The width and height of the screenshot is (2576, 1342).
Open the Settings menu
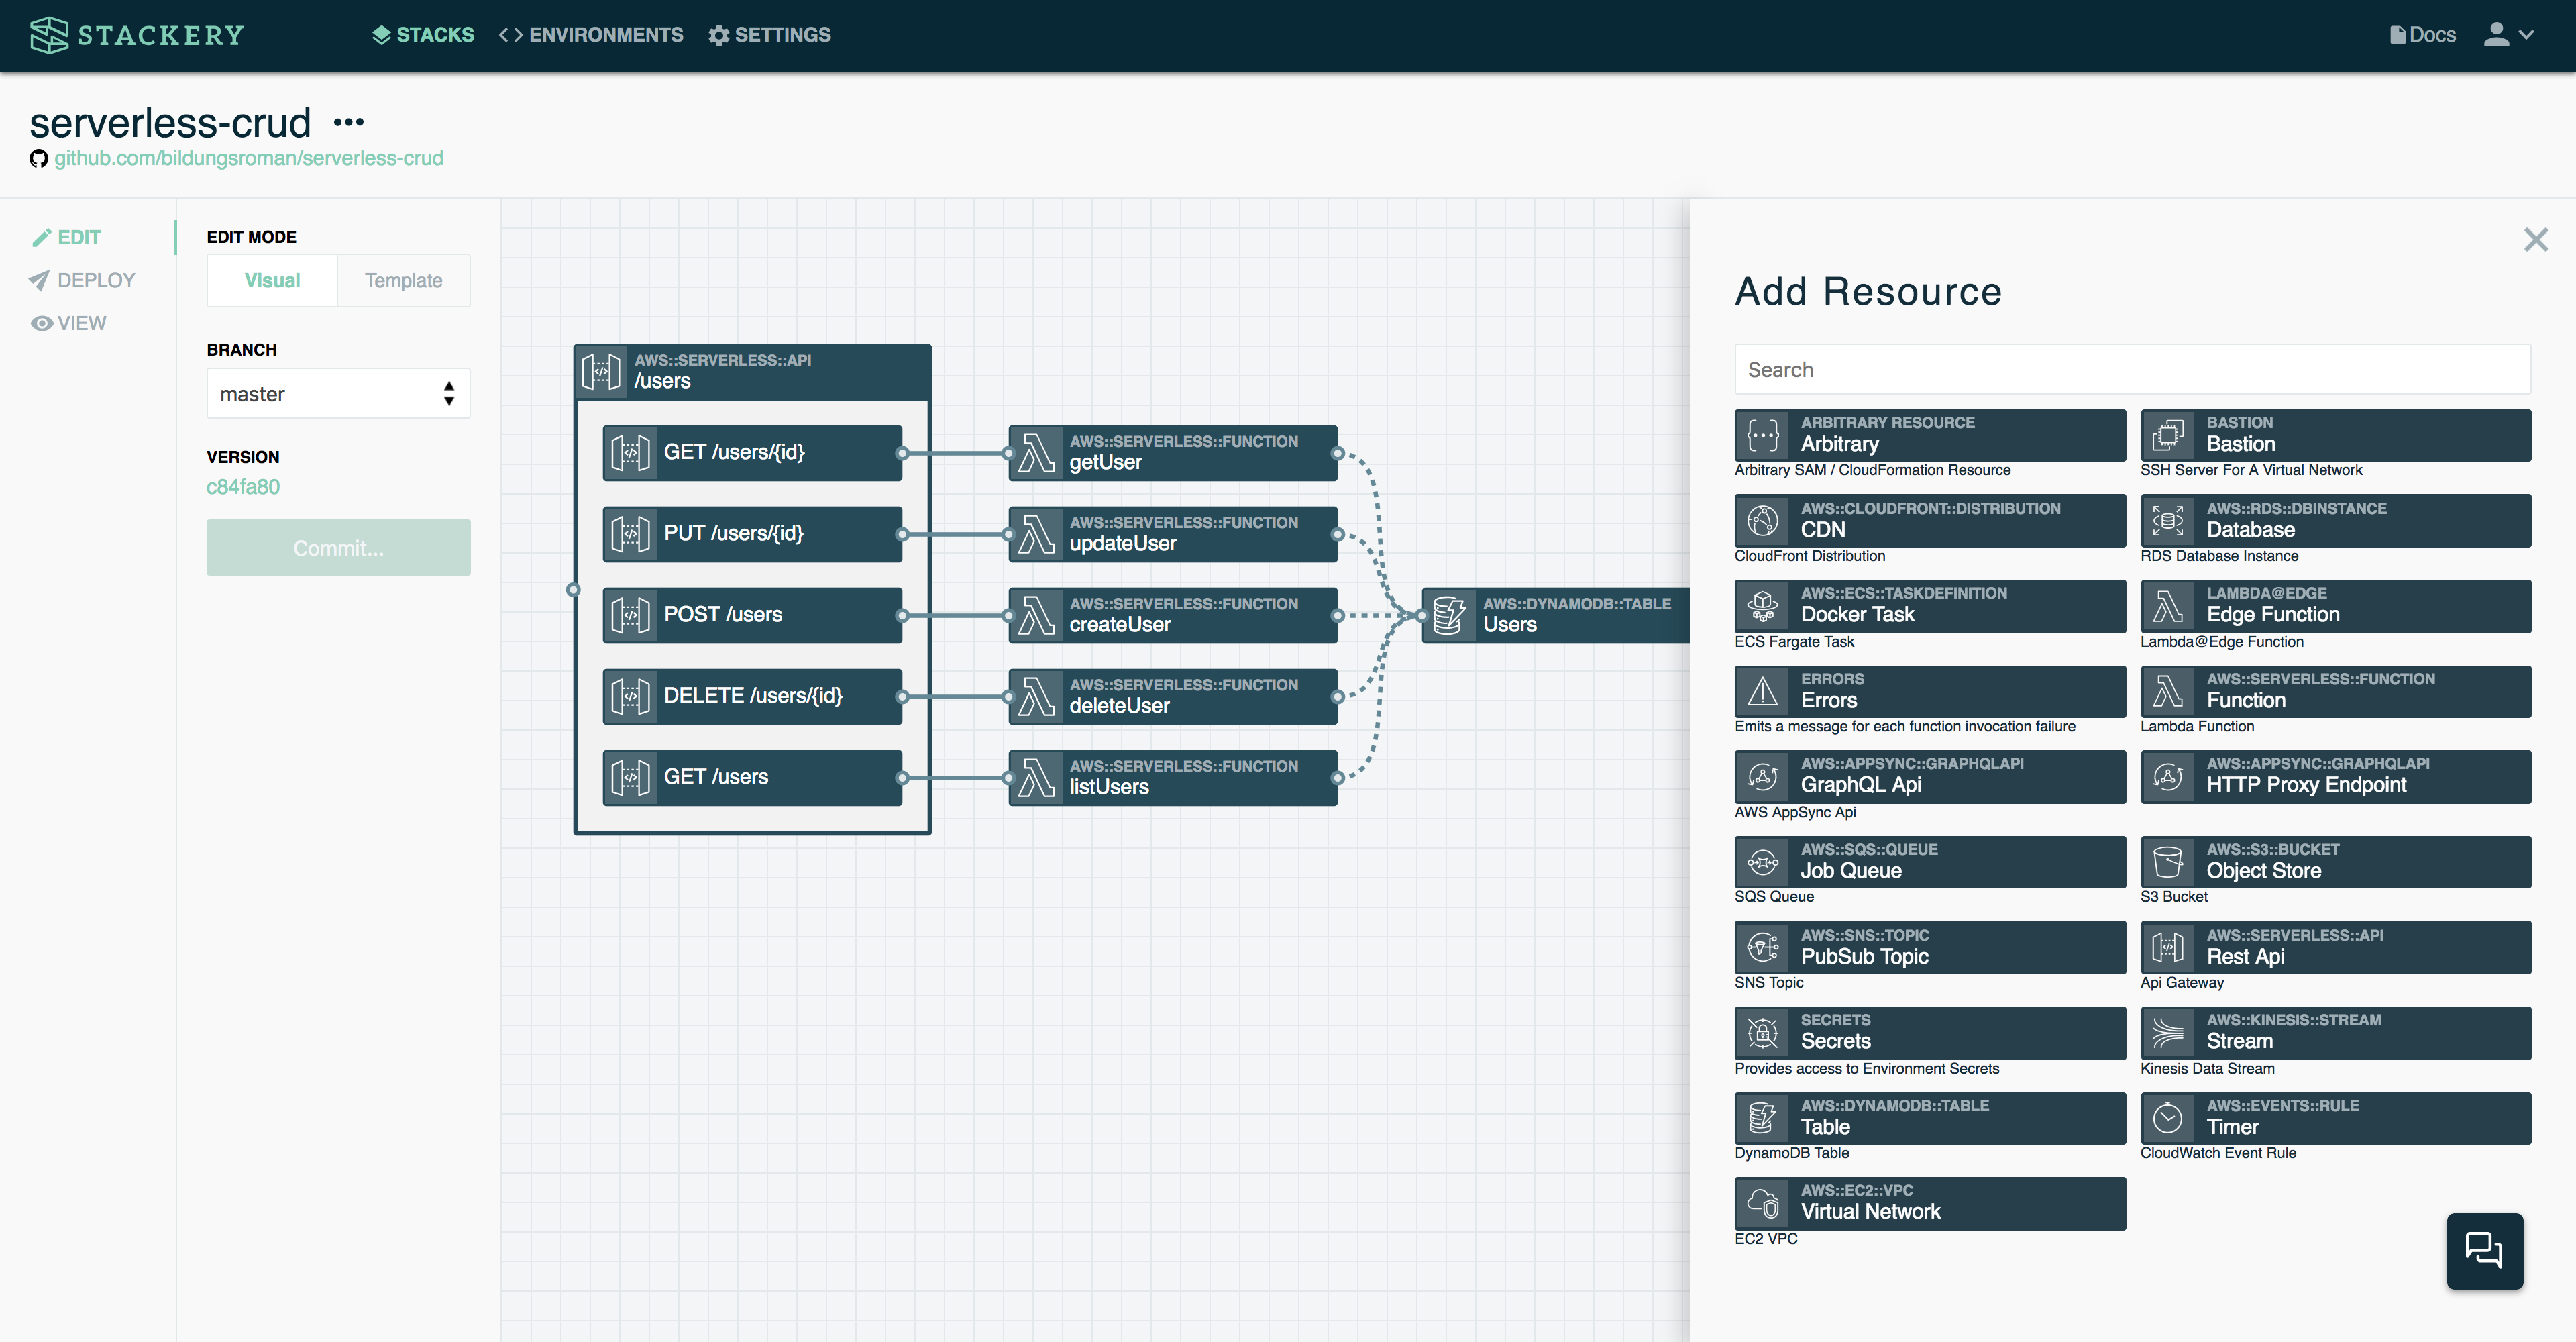pos(769,35)
